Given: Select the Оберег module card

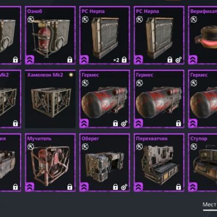Looking at the screenshot, I should (105, 163).
